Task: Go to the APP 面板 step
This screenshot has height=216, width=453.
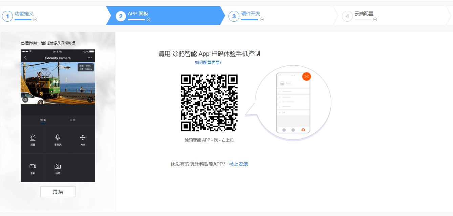Action: click(138, 14)
